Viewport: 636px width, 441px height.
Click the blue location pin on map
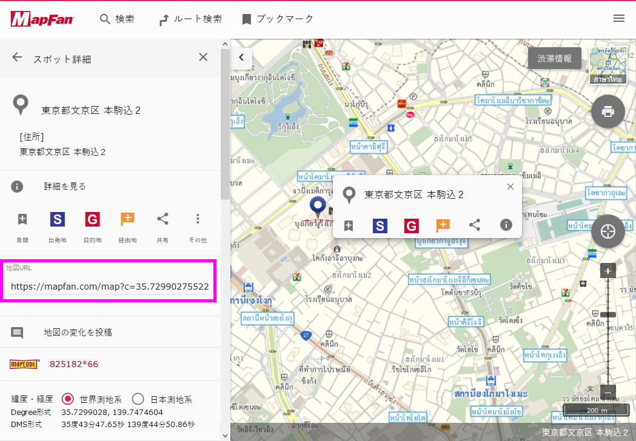pos(318,208)
